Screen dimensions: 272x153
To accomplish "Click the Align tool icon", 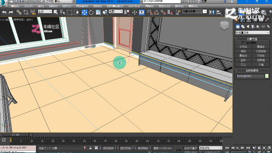I will tap(219, 12).
